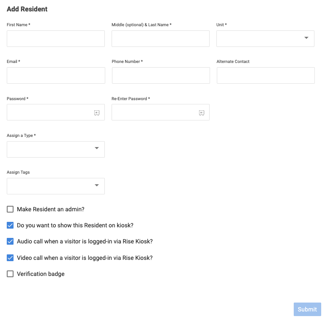Click the password visibility icon in Password field
Screen dimensions: 325x322
tap(97, 113)
